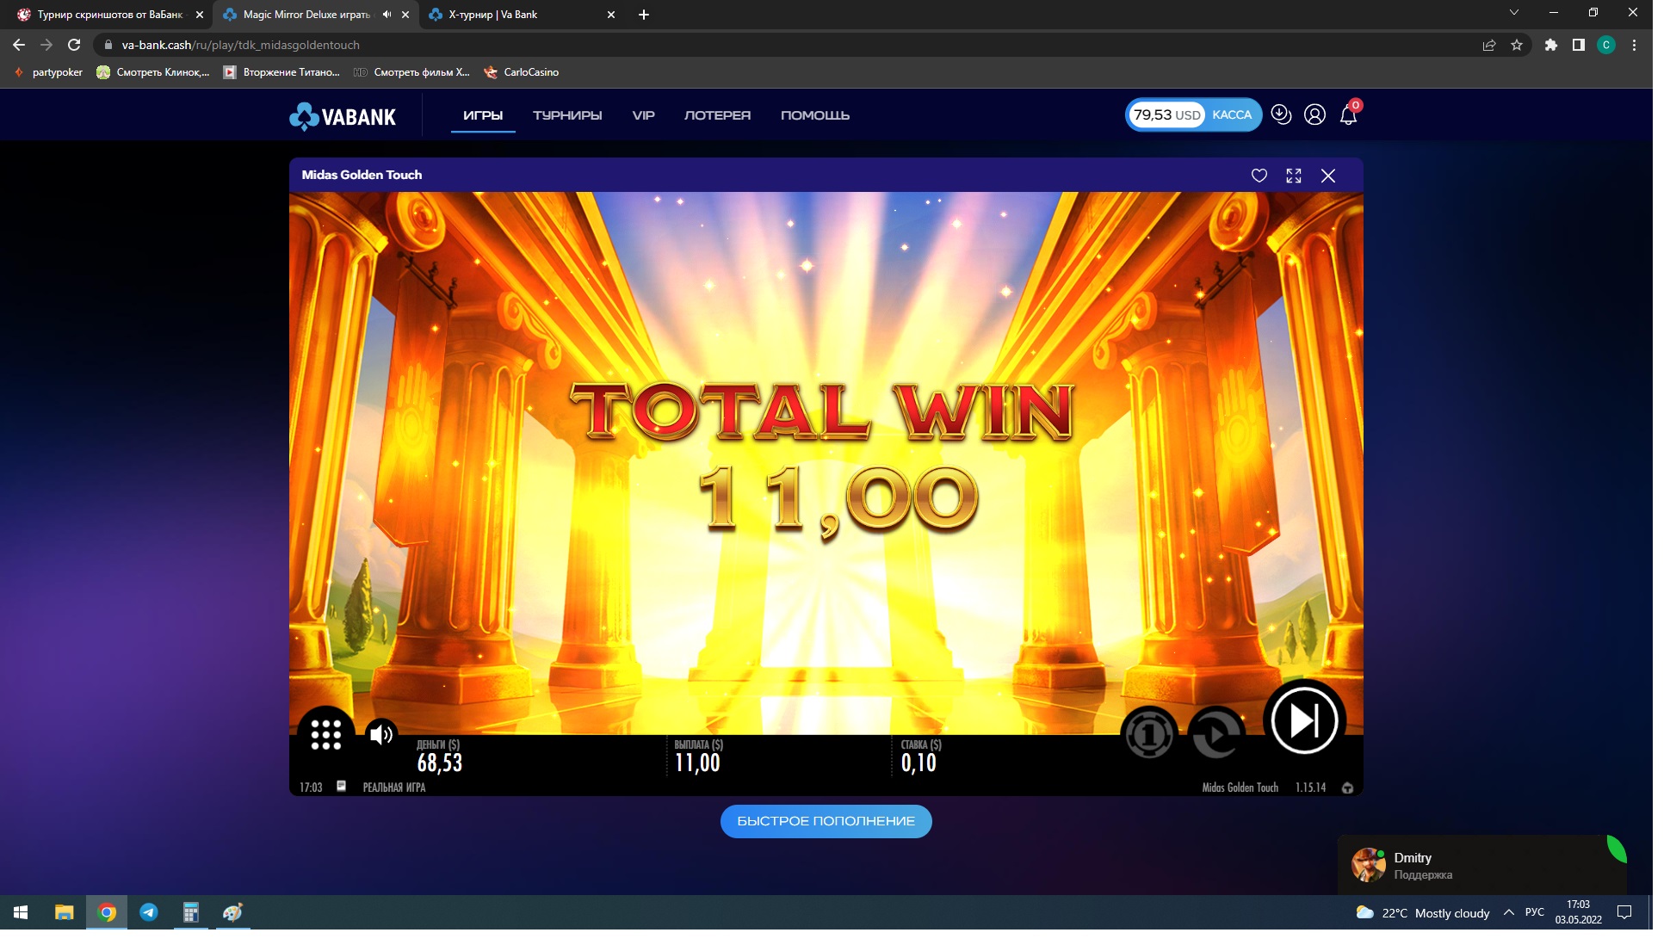Click the VABANK logo
This screenshot has width=1670, height=945.
click(x=343, y=116)
